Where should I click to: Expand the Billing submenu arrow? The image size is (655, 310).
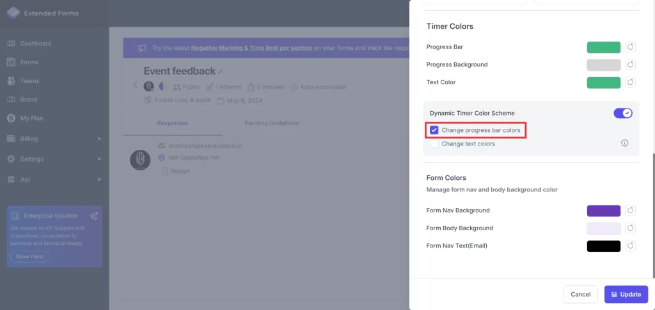pyautogui.click(x=99, y=138)
